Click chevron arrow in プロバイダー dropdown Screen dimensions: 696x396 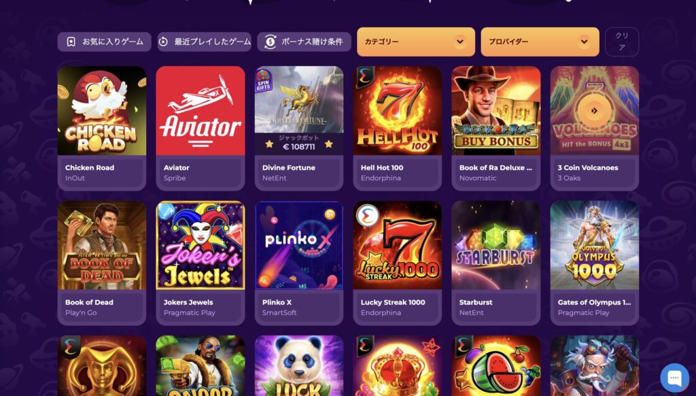[584, 42]
